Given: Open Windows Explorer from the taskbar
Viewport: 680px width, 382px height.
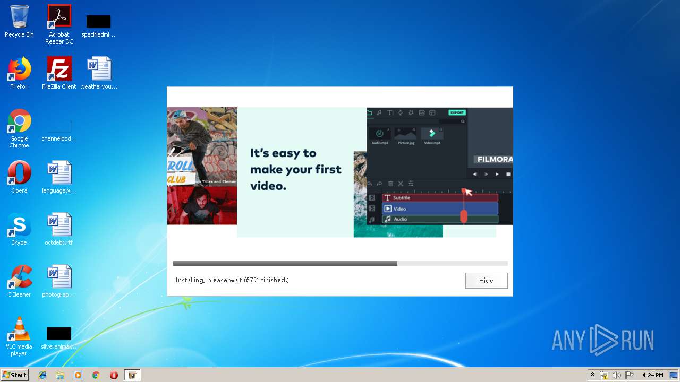Looking at the screenshot, I should click(x=60, y=375).
